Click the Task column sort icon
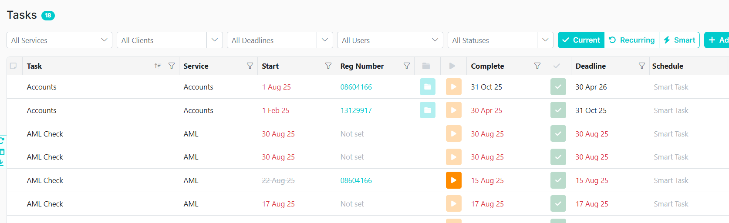 [158, 66]
